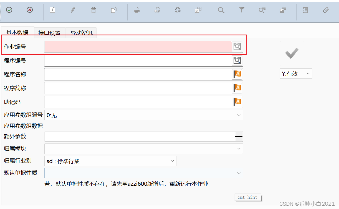Image resolution: width=339 pixels, height=209 pixels.
Task: Click the print preview icon
Action: click(157, 10)
